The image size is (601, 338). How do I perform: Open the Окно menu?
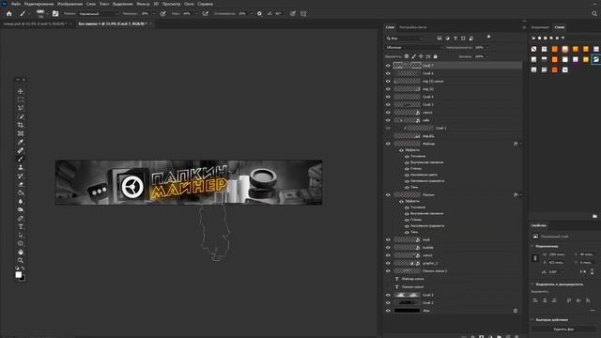[x=189, y=4]
